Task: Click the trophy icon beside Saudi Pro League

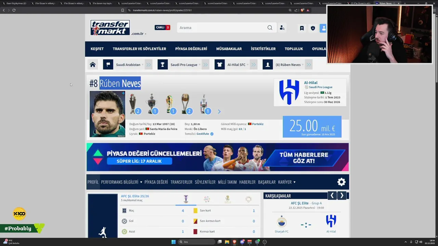Action: pos(163,65)
